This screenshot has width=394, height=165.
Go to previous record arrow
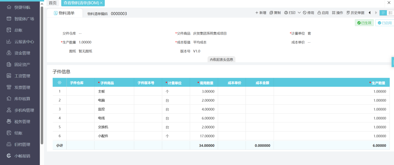[x=370, y=12]
